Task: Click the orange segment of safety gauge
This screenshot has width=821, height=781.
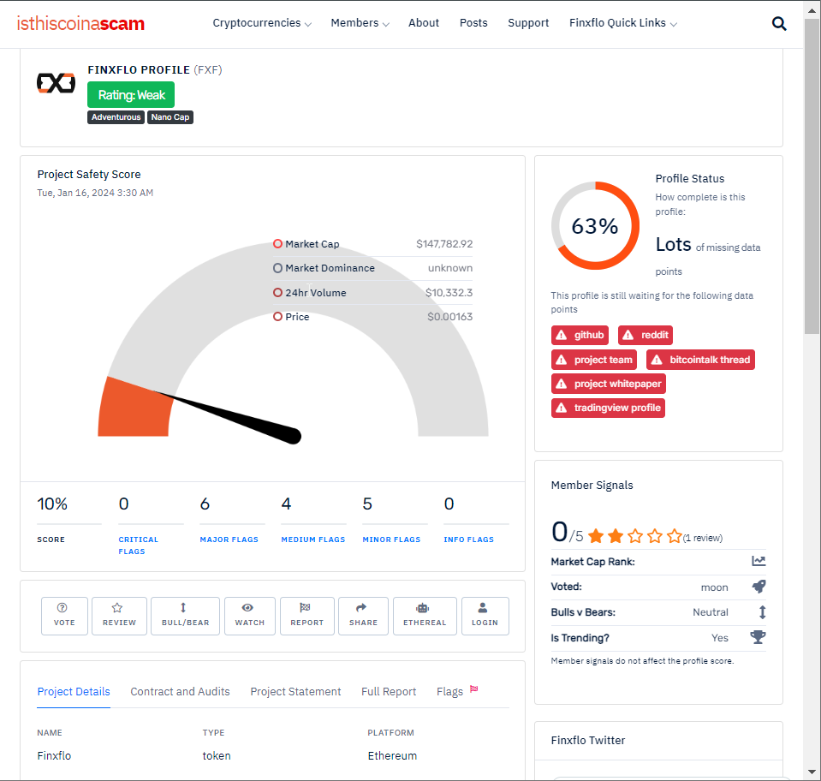Action: pyautogui.click(x=135, y=409)
